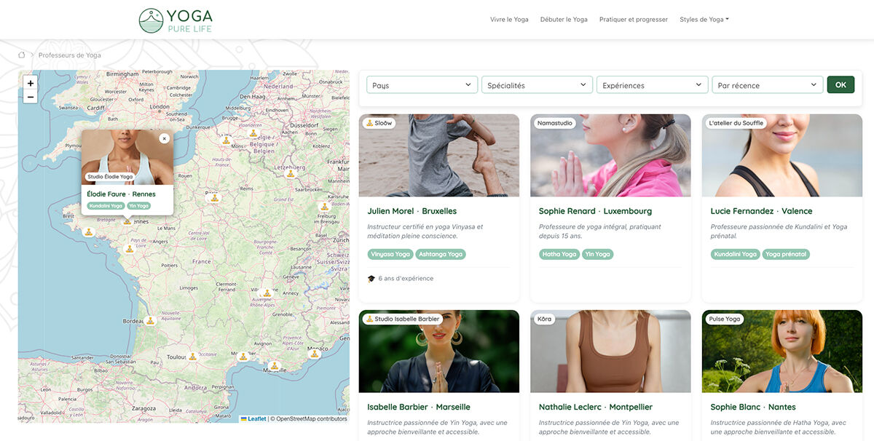The image size is (874, 441).
Task: Open the Pays dropdown
Action: point(421,84)
